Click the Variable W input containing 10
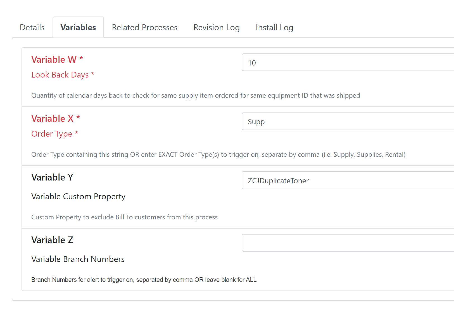This screenshot has height=314, width=454. pos(348,62)
